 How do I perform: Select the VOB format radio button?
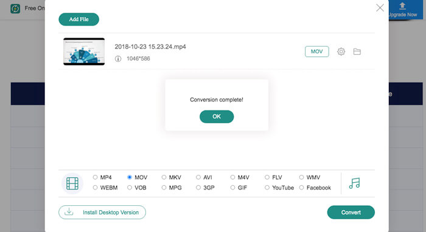(130, 188)
